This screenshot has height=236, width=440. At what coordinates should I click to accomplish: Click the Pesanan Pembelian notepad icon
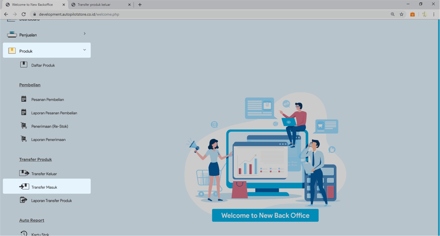24,99
